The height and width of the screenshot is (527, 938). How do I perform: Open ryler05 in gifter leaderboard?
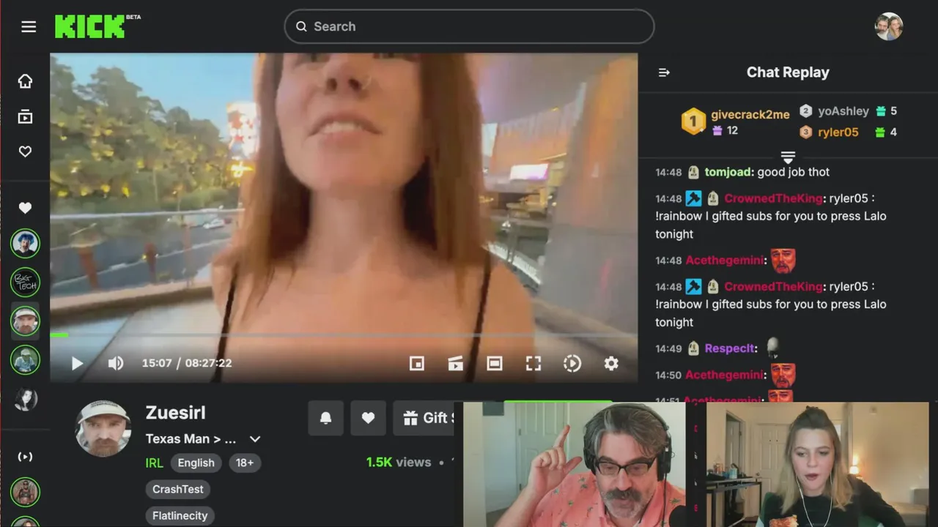click(838, 132)
